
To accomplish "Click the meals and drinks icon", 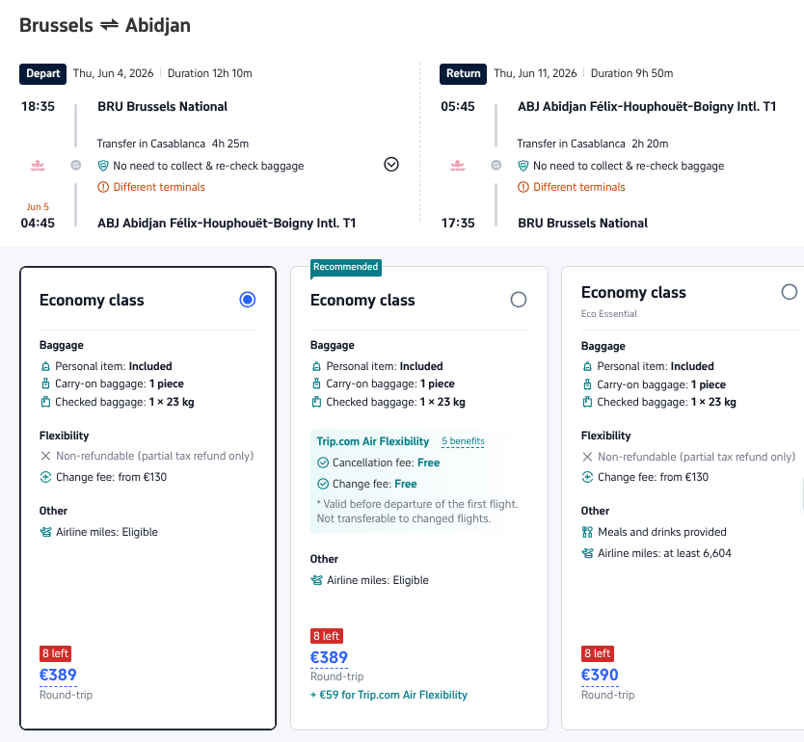I will (587, 532).
